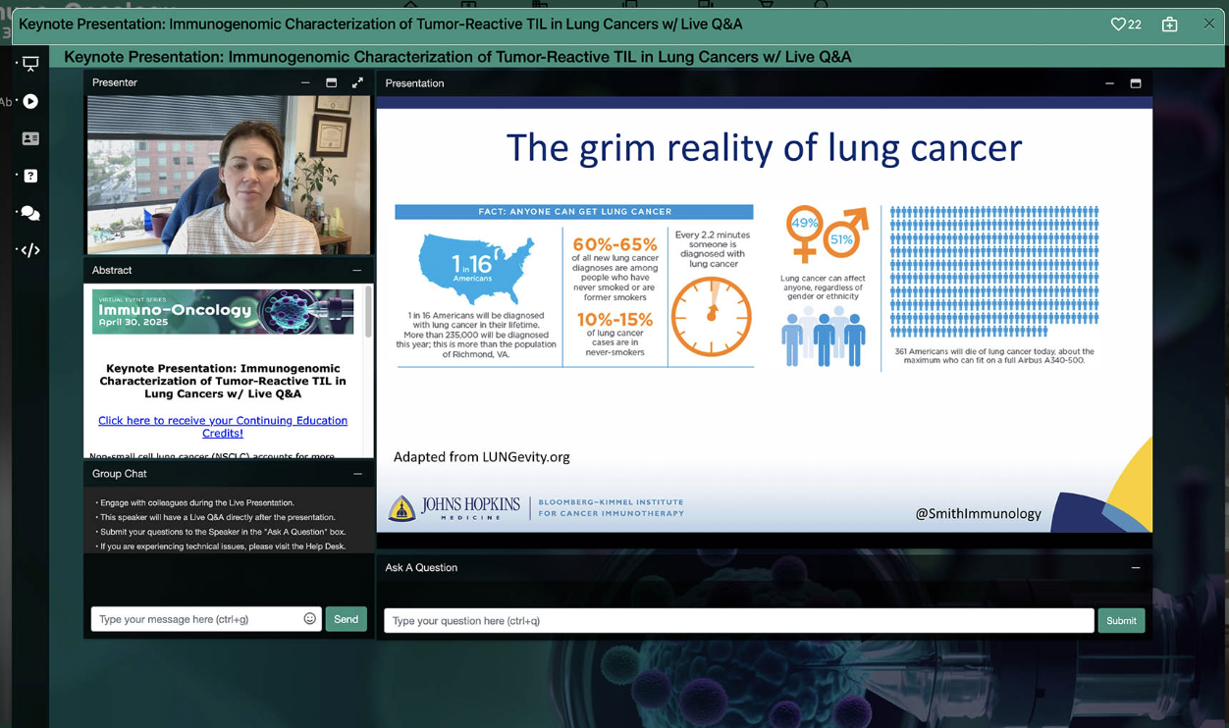This screenshot has width=1229, height=728.
Task: Click the play media icon in sidebar
Action: click(30, 101)
